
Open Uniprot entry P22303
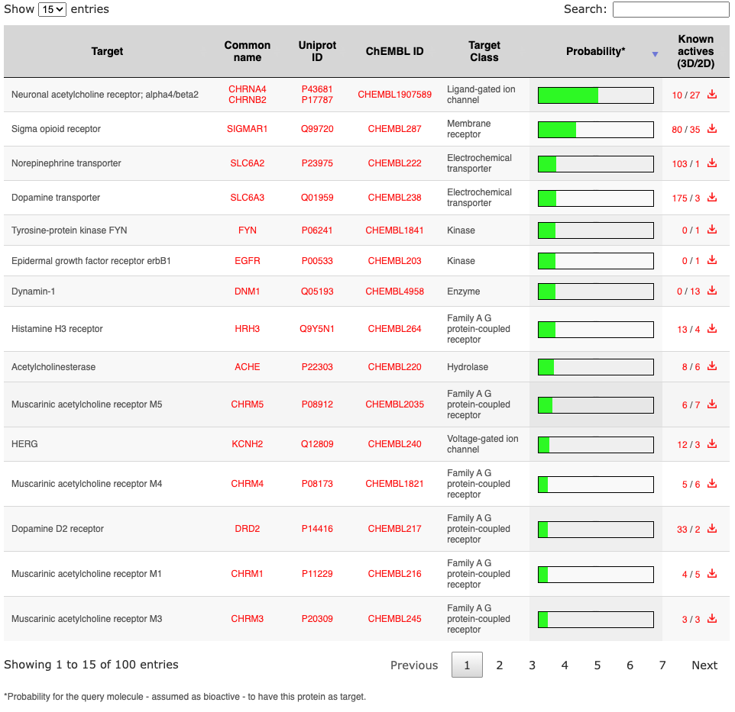point(317,367)
